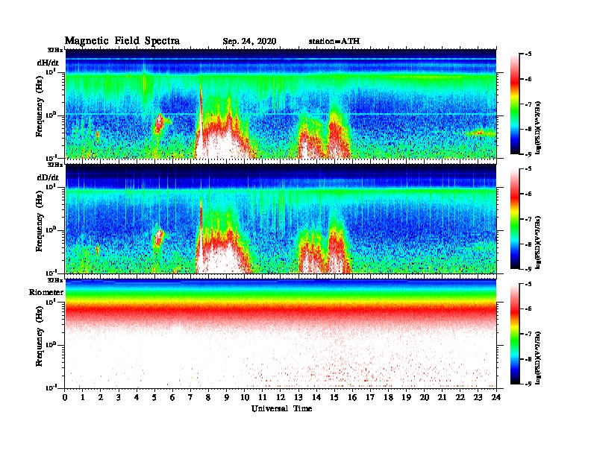Click the 'Universal Time' axis title
This screenshot has width=591, height=456.
[x=281, y=408]
